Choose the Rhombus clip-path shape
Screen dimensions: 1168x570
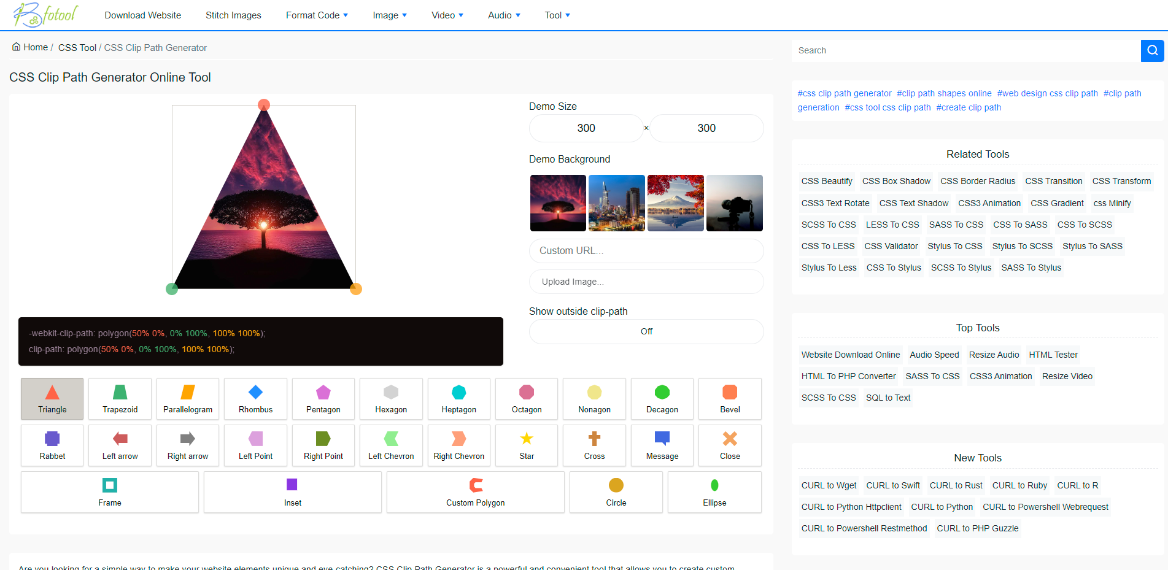point(255,399)
